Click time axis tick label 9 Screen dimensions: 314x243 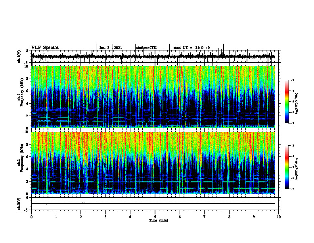tap(254, 217)
